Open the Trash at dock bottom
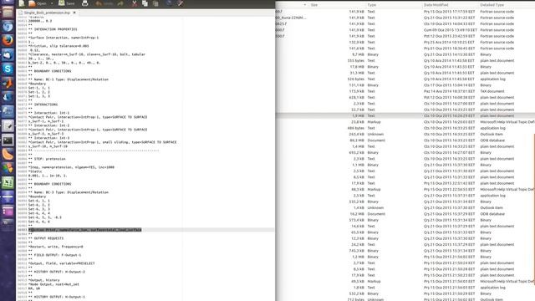535x301 pixels. [8, 223]
